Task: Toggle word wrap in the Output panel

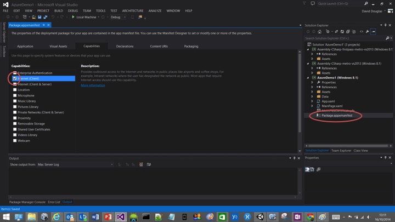Action: point(149,164)
